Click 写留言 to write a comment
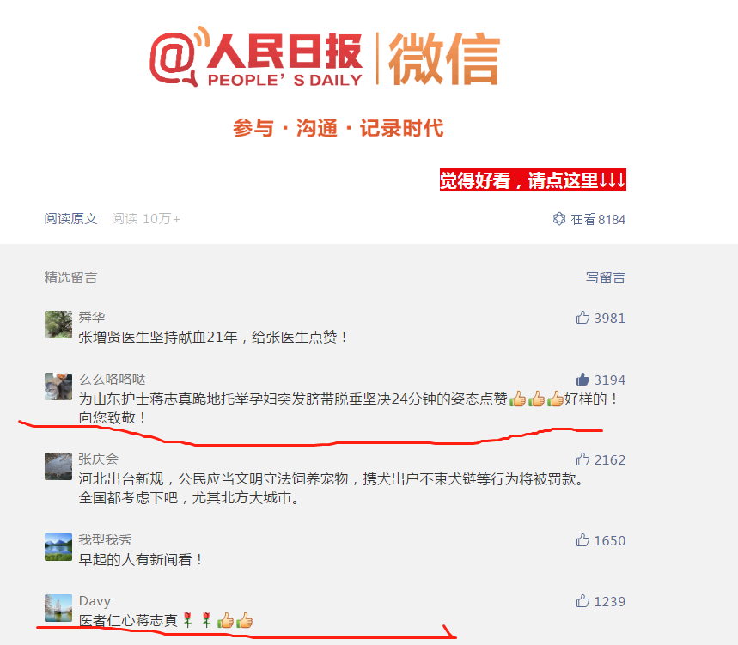738x645 pixels. tap(606, 277)
